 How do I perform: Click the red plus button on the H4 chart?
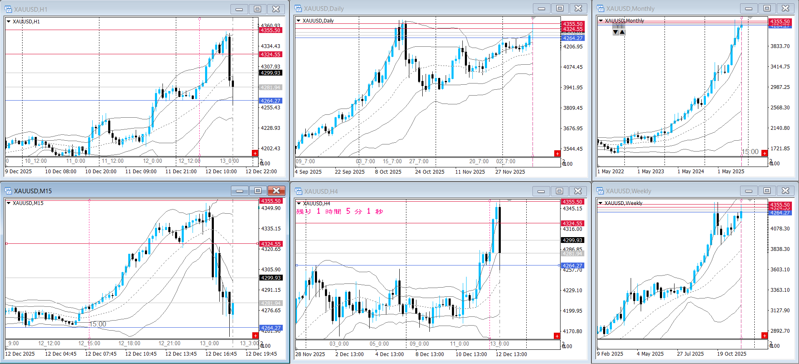click(x=557, y=336)
